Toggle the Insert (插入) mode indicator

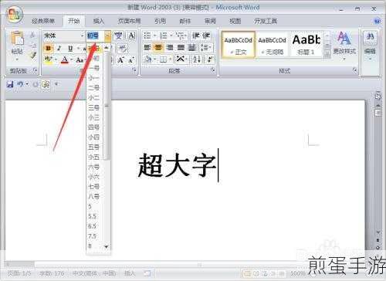click(130, 273)
